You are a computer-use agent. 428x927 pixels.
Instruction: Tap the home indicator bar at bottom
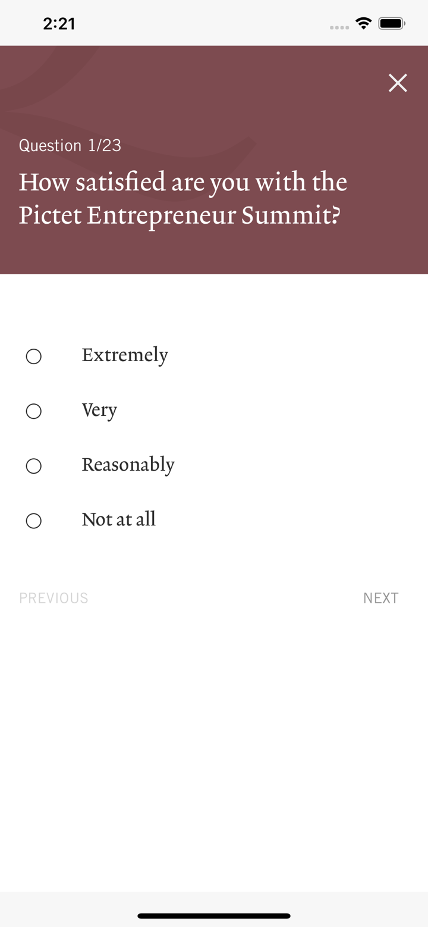point(214,916)
